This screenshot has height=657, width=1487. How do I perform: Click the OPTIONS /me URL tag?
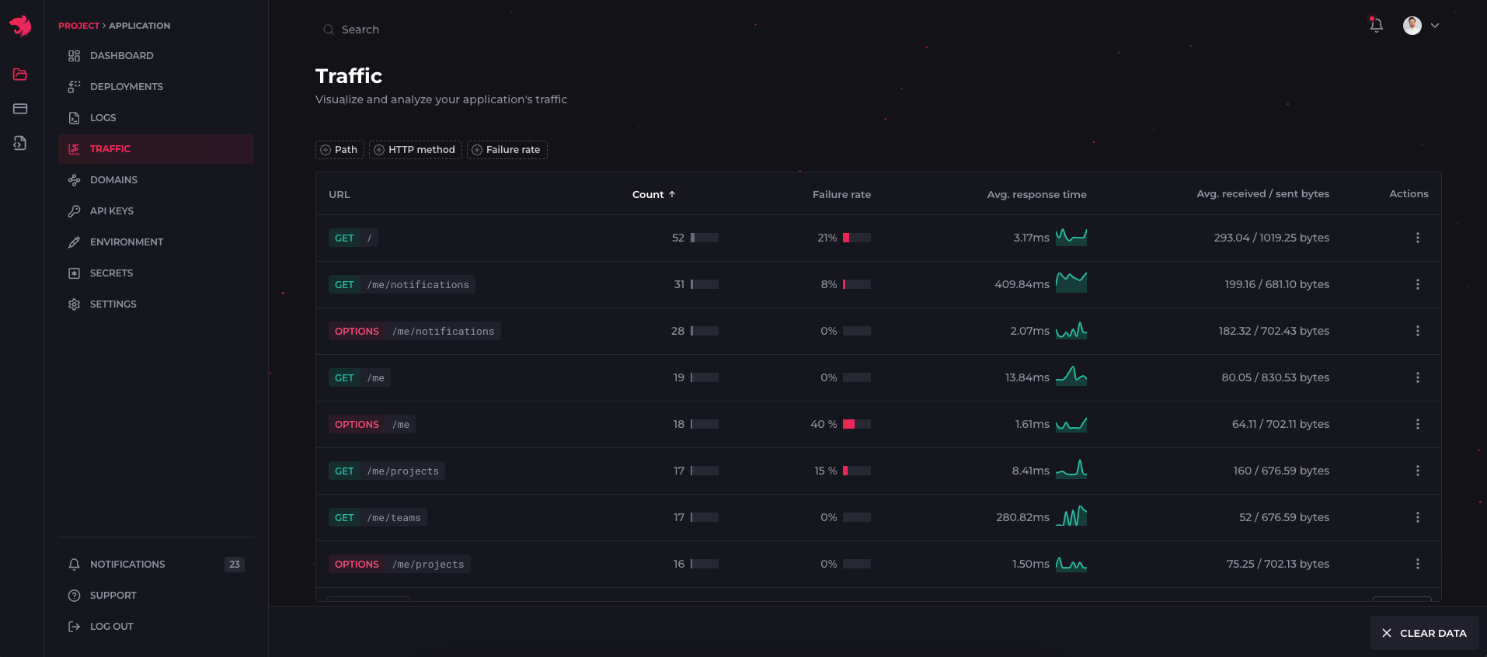tap(372, 424)
